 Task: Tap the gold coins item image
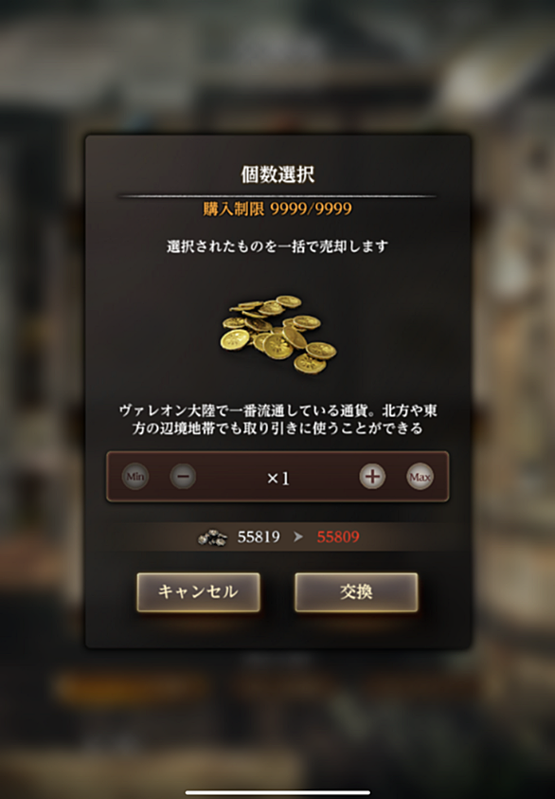(x=278, y=333)
